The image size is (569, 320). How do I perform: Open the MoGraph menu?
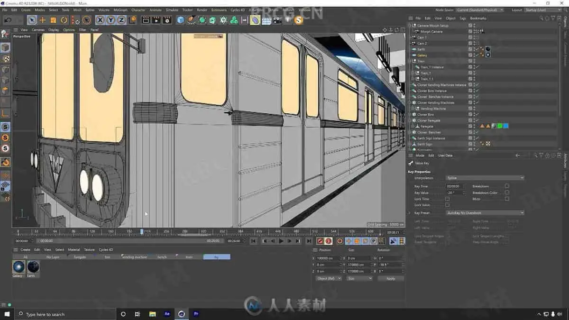[120, 10]
